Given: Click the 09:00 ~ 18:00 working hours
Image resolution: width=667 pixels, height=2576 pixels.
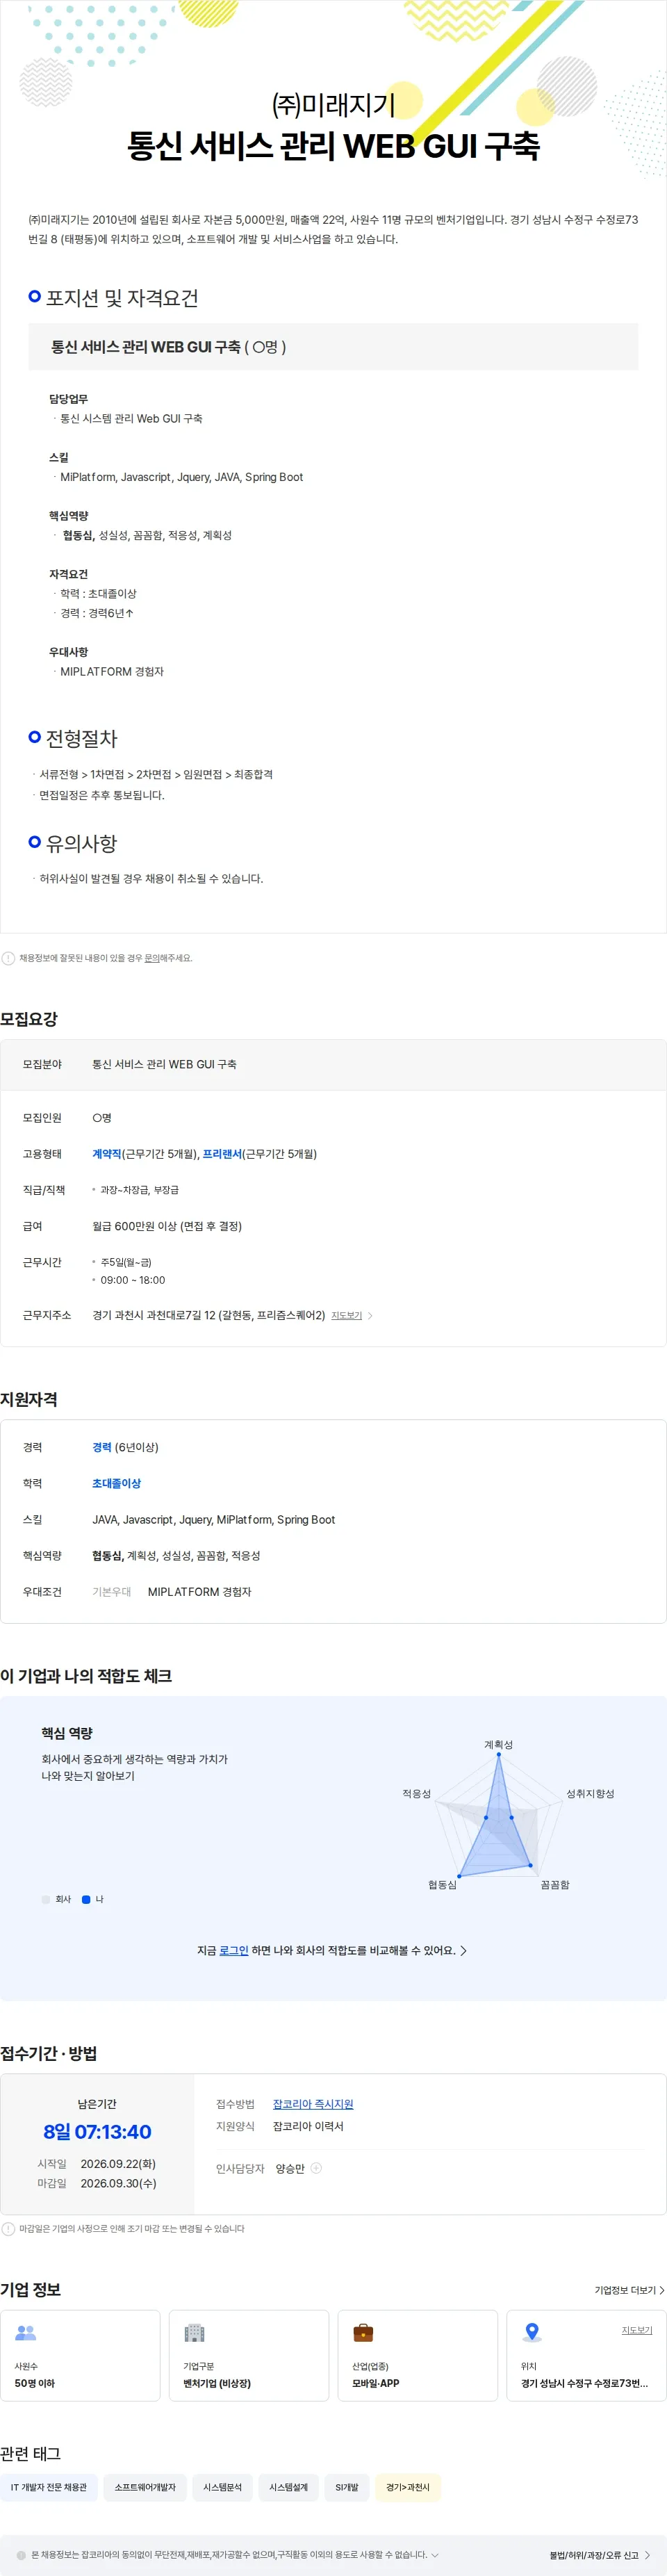Looking at the screenshot, I should pyautogui.click(x=133, y=1280).
